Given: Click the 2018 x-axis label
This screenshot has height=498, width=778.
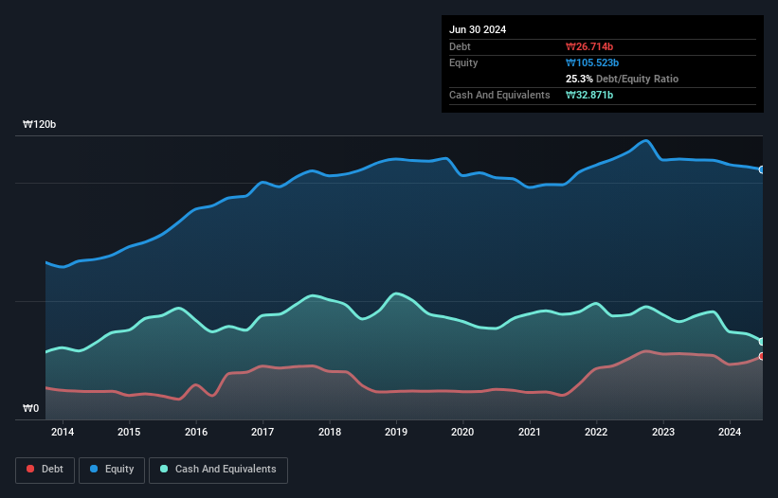Looking at the screenshot, I should click(x=330, y=432).
